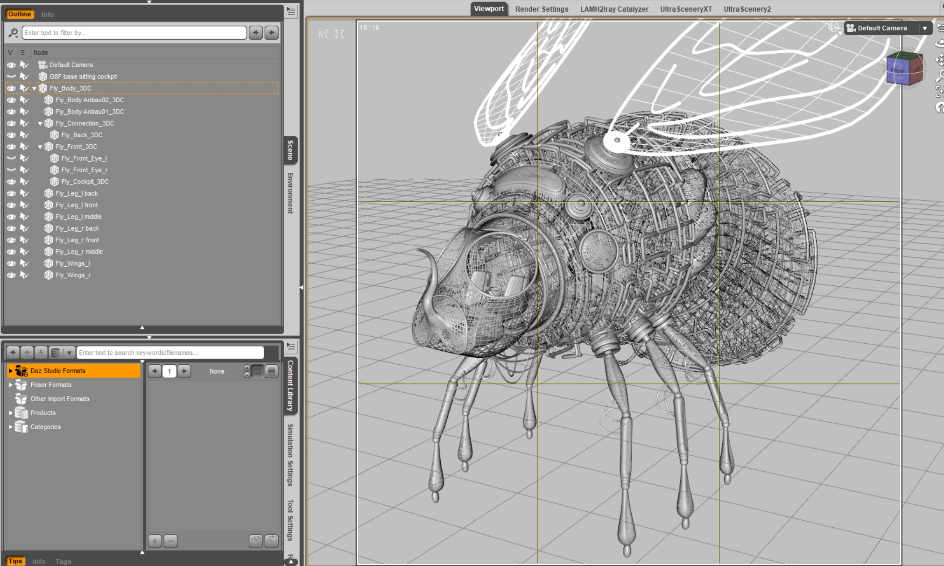Hide Fly_Wings_l using its eye icon

11,263
